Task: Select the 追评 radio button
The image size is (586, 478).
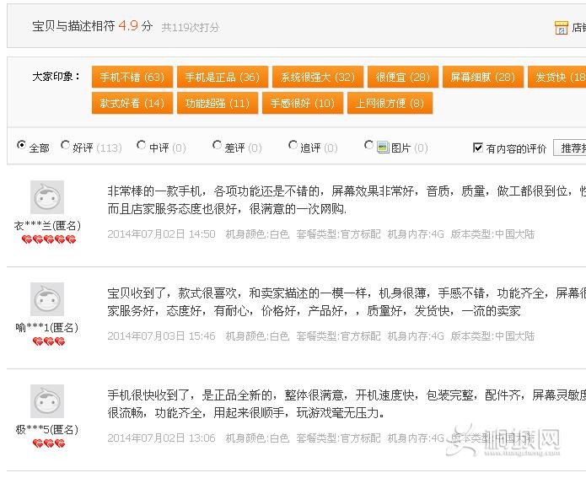Action: tap(293, 146)
